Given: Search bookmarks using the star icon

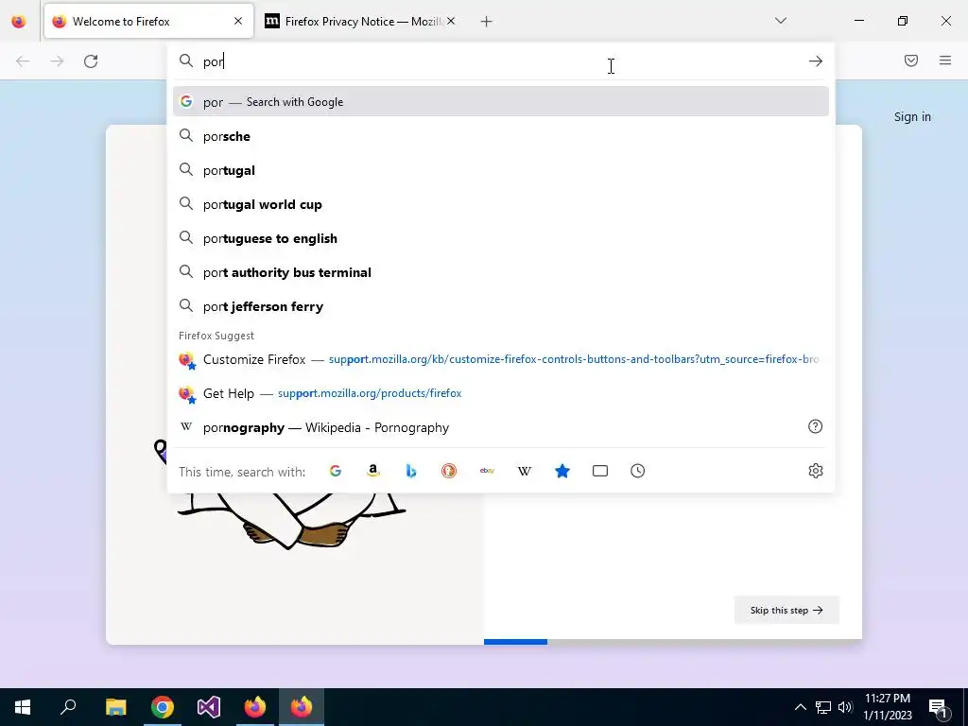Looking at the screenshot, I should pos(562,471).
